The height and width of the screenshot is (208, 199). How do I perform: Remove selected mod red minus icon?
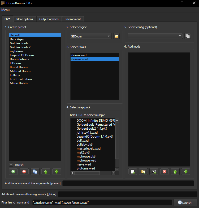(x=165, y=172)
